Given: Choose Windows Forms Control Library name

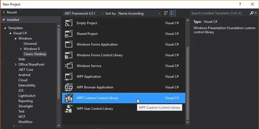Looking at the screenshot, I should click(100, 55).
